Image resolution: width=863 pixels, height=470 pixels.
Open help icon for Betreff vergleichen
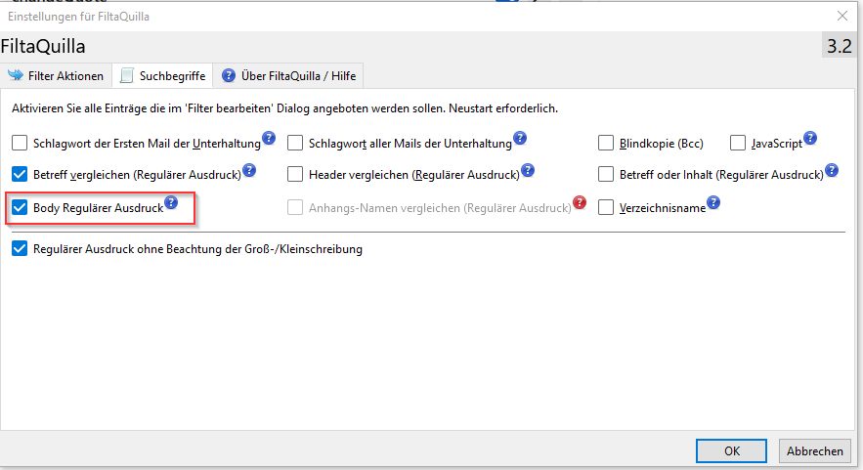249,170
